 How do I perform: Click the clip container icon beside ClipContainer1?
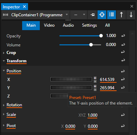(x=6, y=15)
